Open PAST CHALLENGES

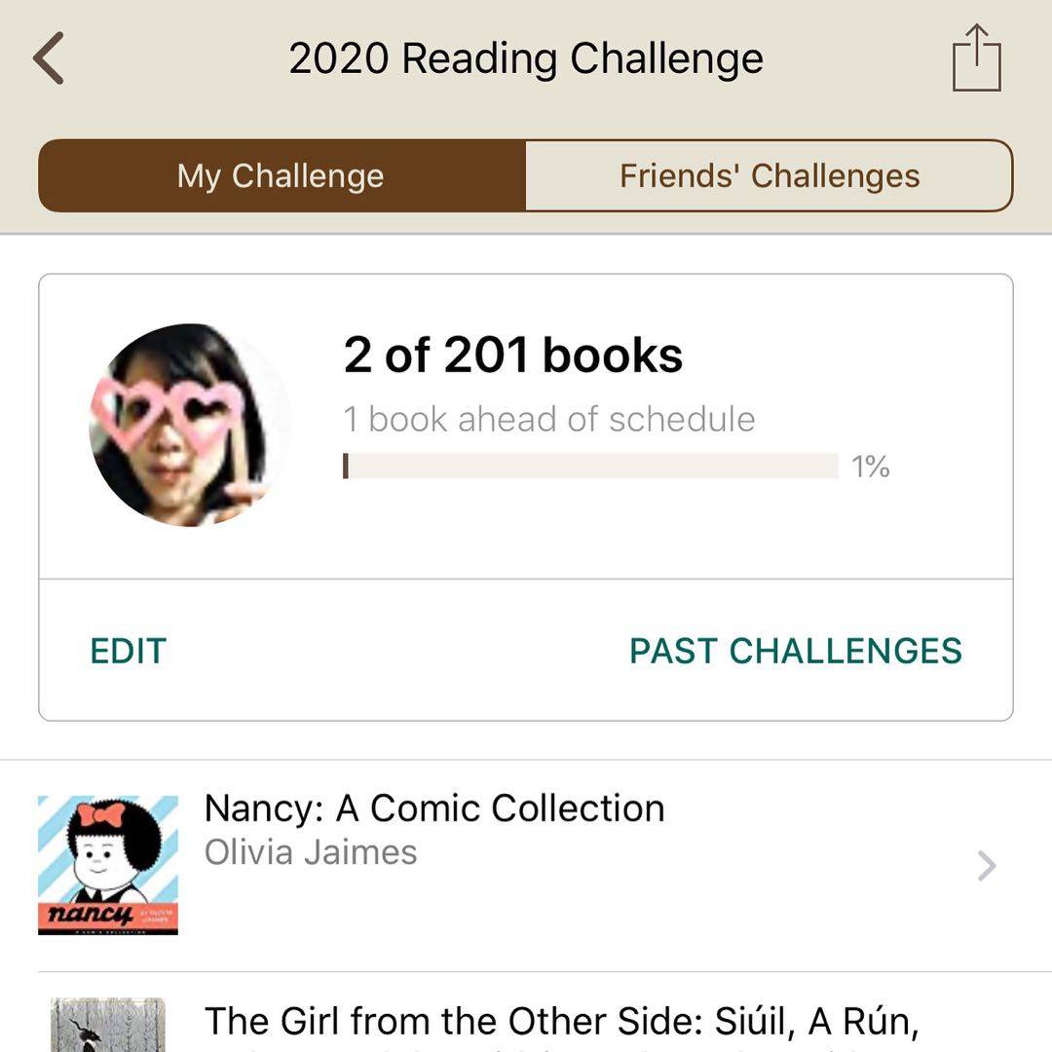point(796,651)
